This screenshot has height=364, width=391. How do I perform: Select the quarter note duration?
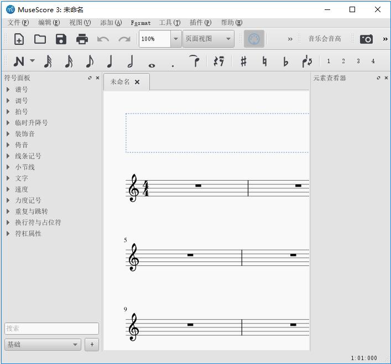[110, 61]
